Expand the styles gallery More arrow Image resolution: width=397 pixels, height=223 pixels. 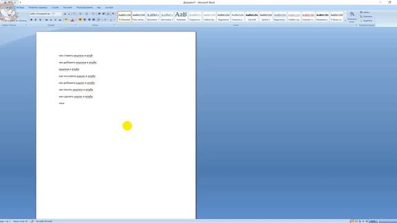346,20
